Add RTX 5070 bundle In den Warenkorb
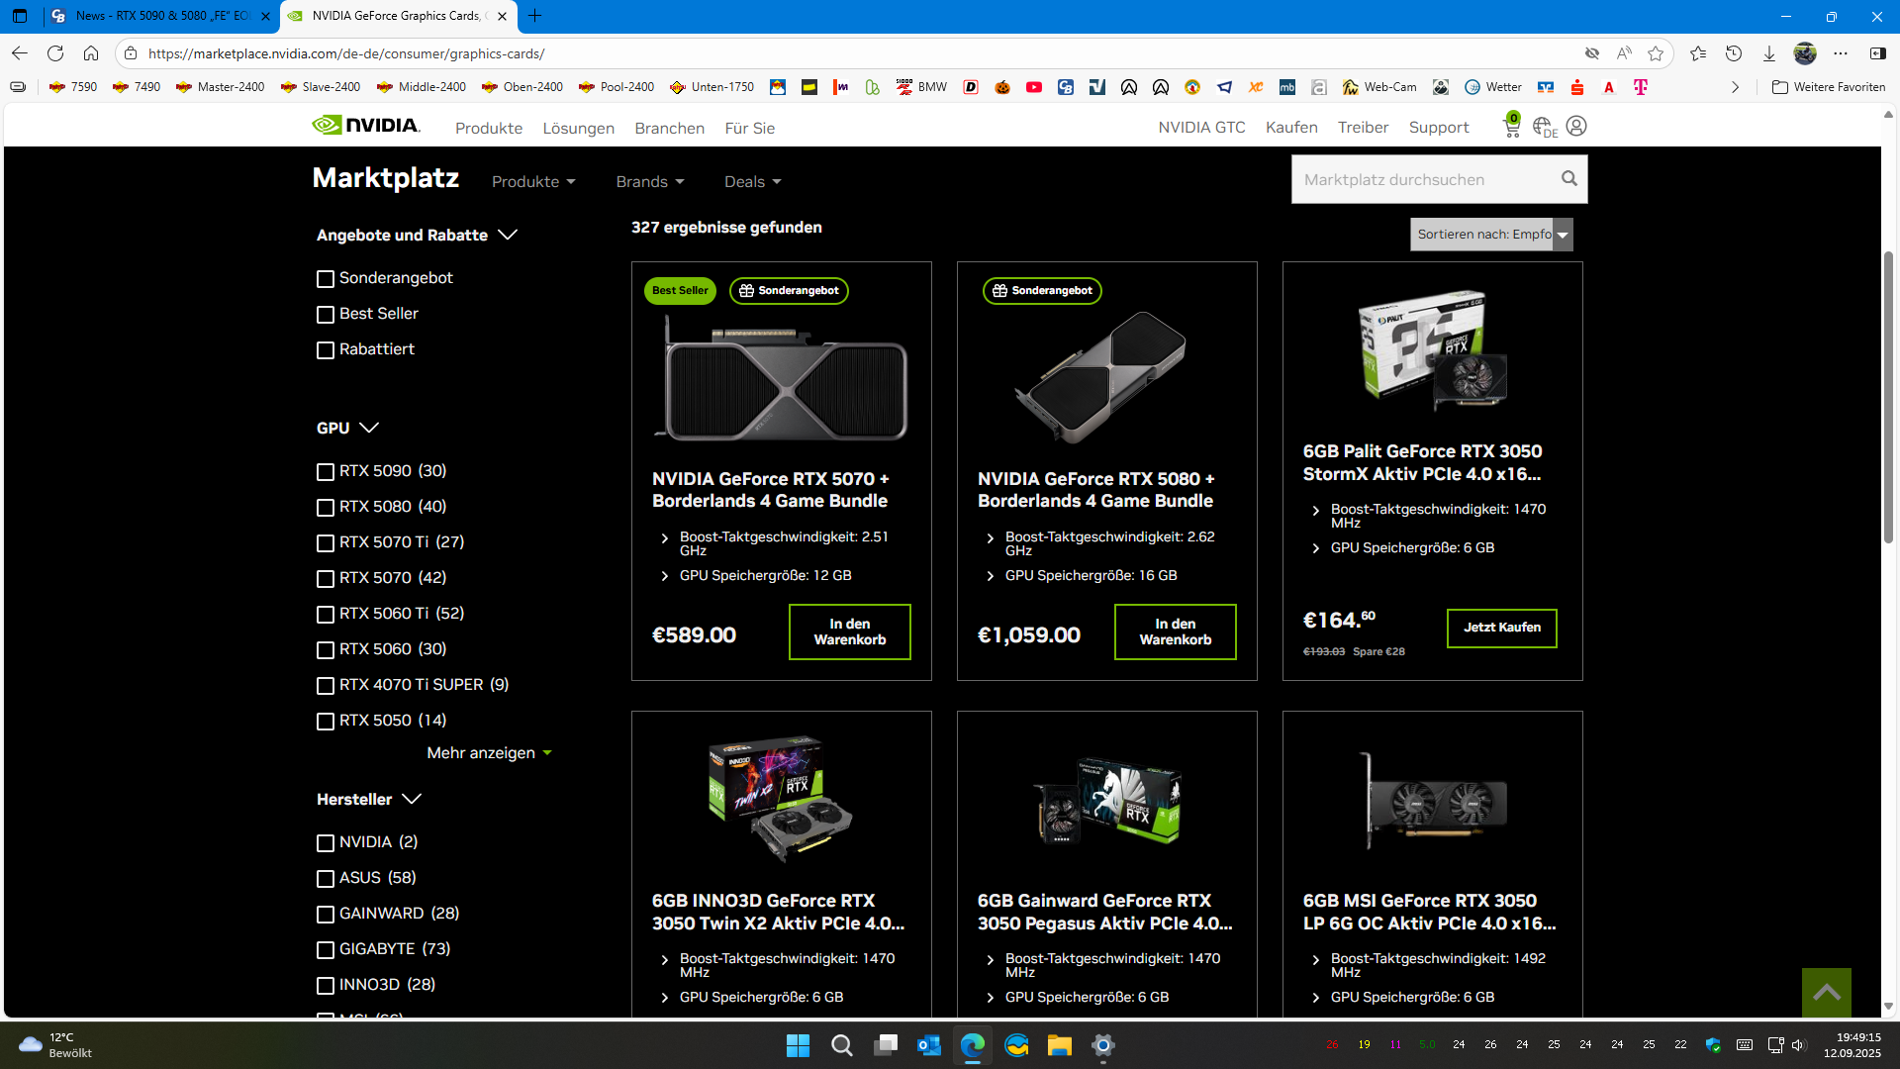 (x=849, y=632)
